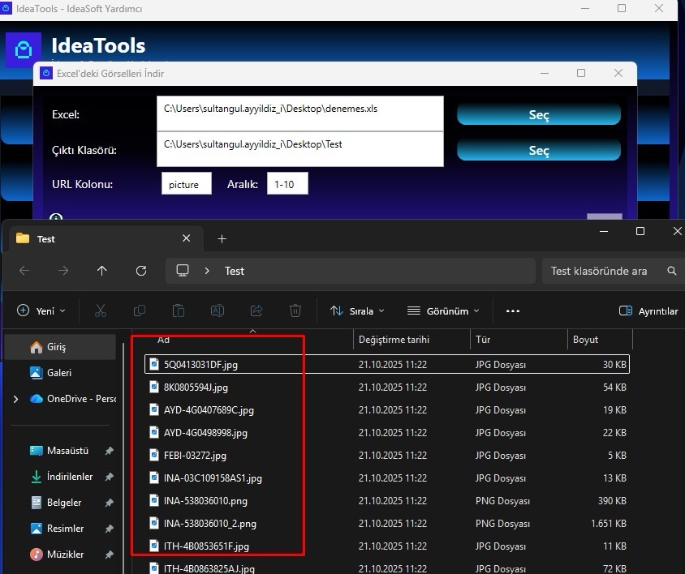Select file INA-538036010.png
This screenshot has height=574, width=685.
coord(205,501)
